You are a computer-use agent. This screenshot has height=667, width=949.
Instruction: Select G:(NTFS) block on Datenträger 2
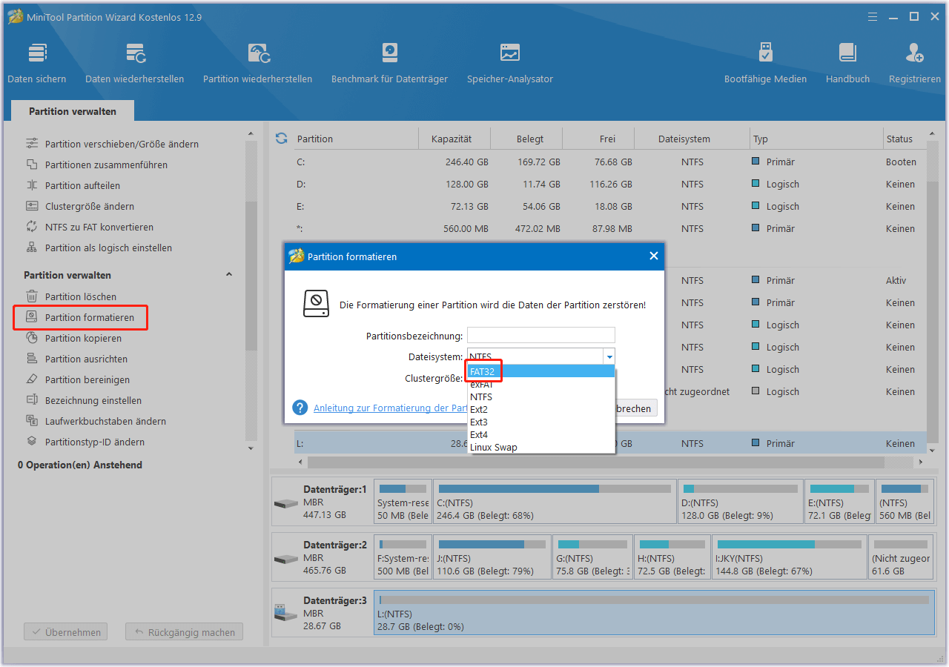pos(593,556)
